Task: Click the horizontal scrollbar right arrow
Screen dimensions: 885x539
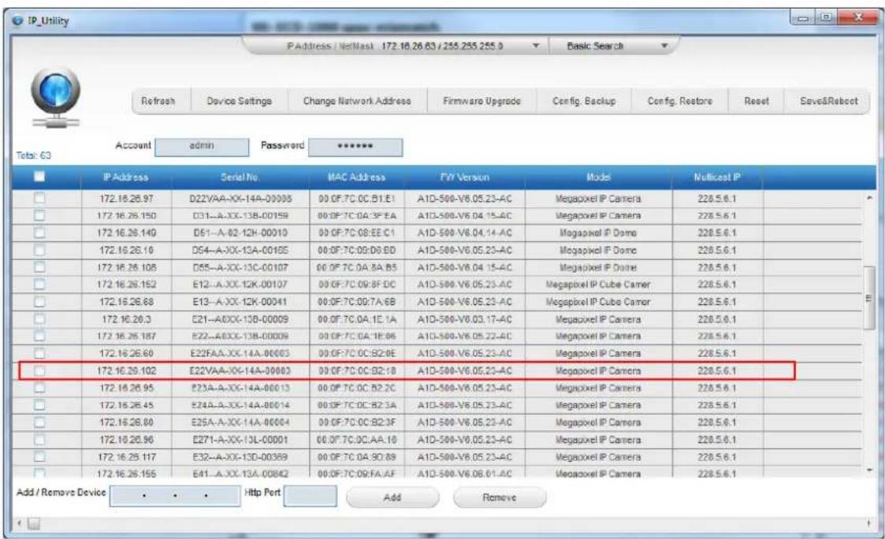Action: click(x=868, y=523)
